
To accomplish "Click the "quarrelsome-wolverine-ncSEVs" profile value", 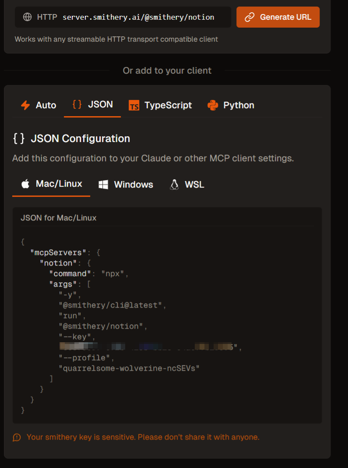I will 129,368.
